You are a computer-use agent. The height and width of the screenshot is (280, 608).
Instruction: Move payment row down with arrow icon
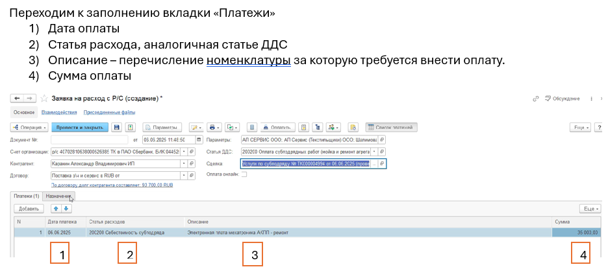[66, 209]
